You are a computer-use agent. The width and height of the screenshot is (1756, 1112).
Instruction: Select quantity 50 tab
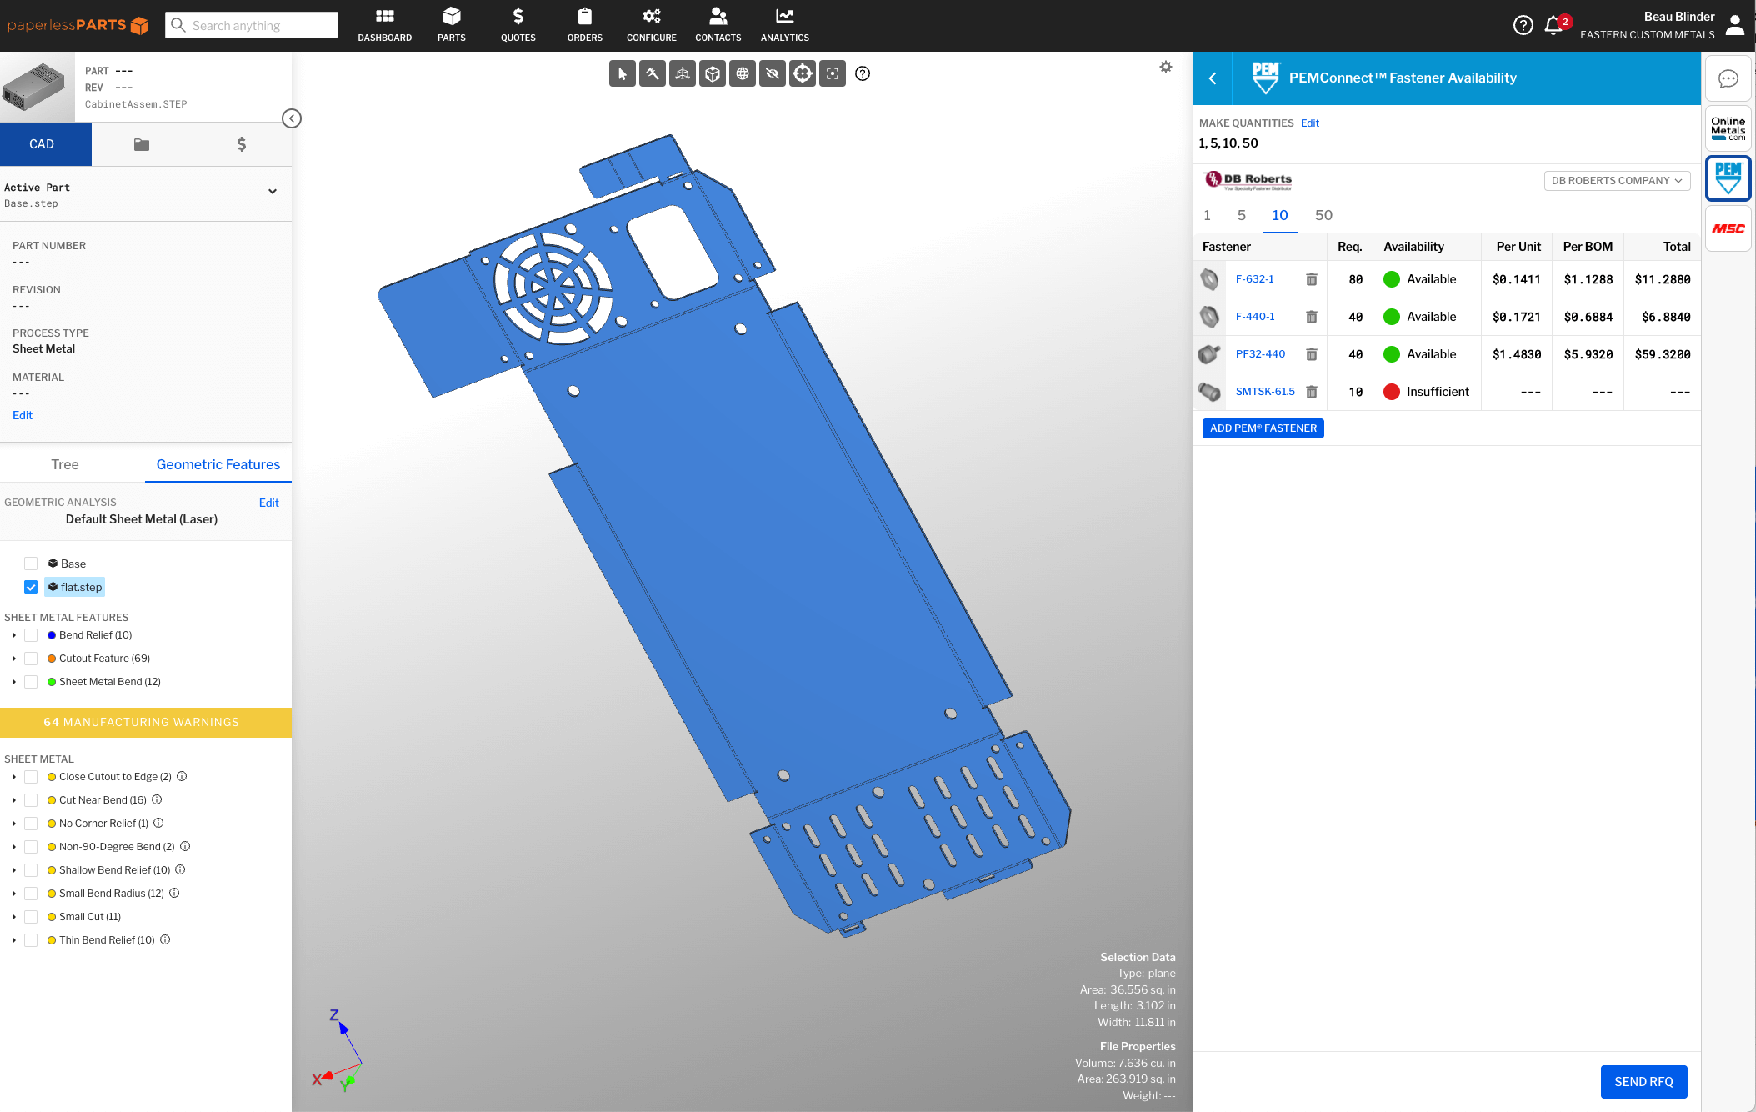coord(1323,215)
